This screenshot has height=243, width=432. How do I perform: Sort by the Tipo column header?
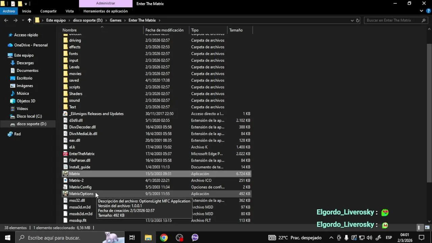pyautogui.click(x=208, y=30)
